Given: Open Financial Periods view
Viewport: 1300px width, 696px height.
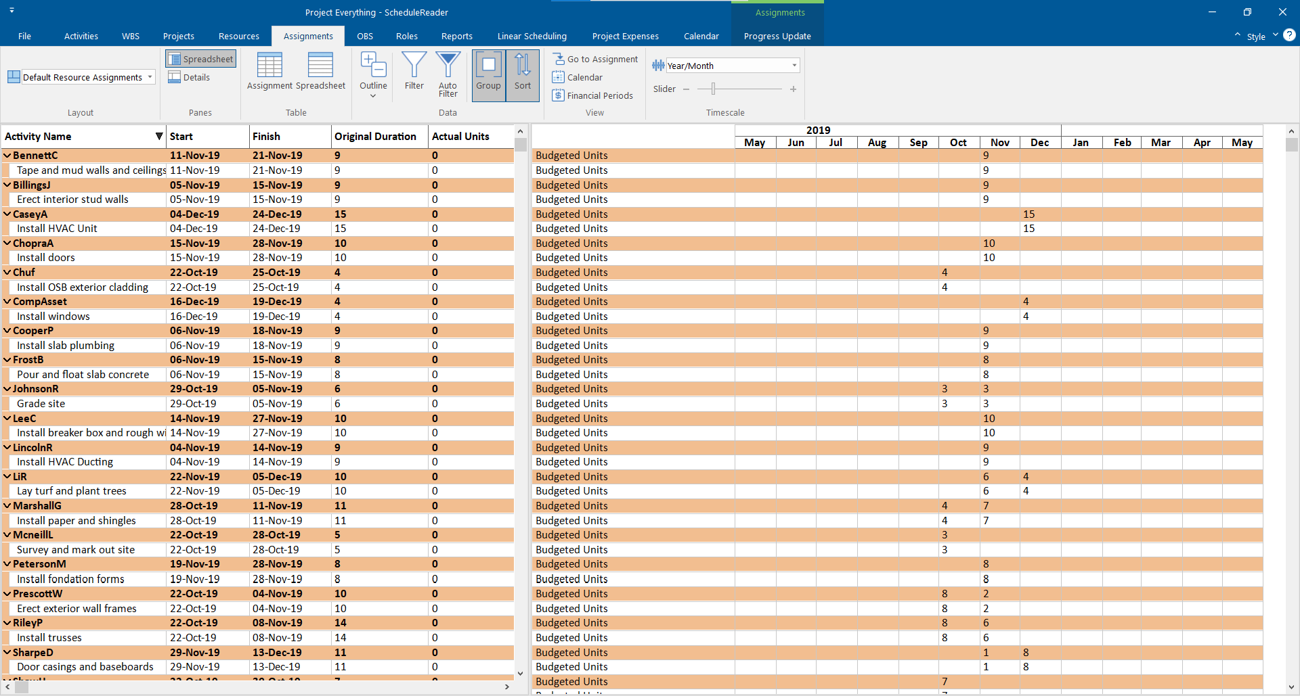Looking at the screenshot, I should click(592, 95).
